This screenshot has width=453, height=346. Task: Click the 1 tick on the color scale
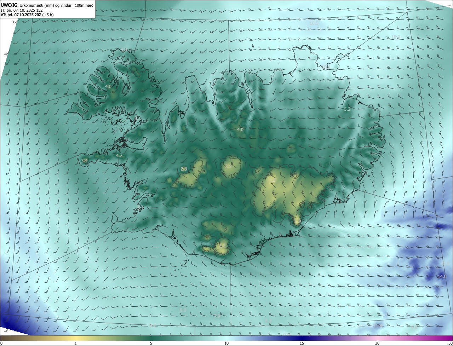tap(76, 343)
